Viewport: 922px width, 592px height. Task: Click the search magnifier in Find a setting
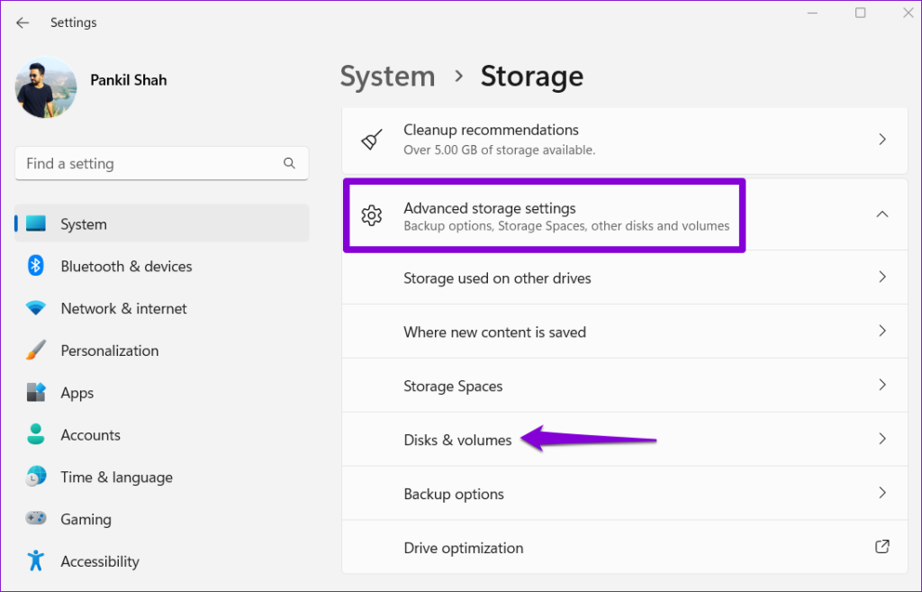289,163
